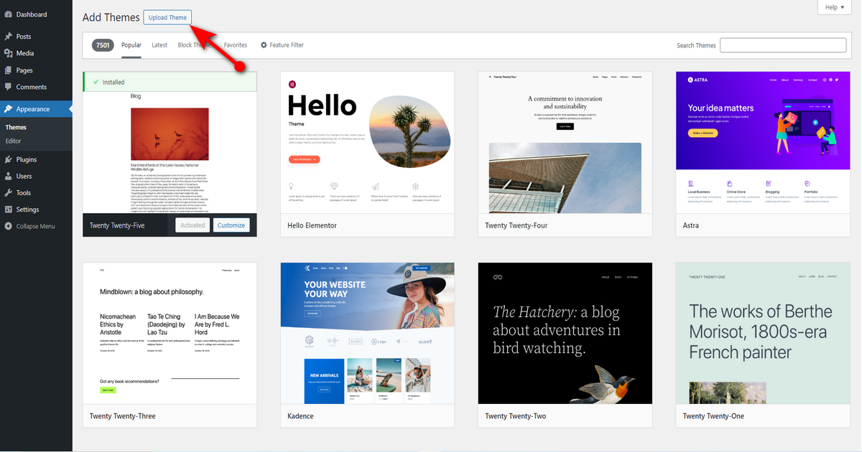Click the Twenty Twenty-Three theme name

(122, 416)
